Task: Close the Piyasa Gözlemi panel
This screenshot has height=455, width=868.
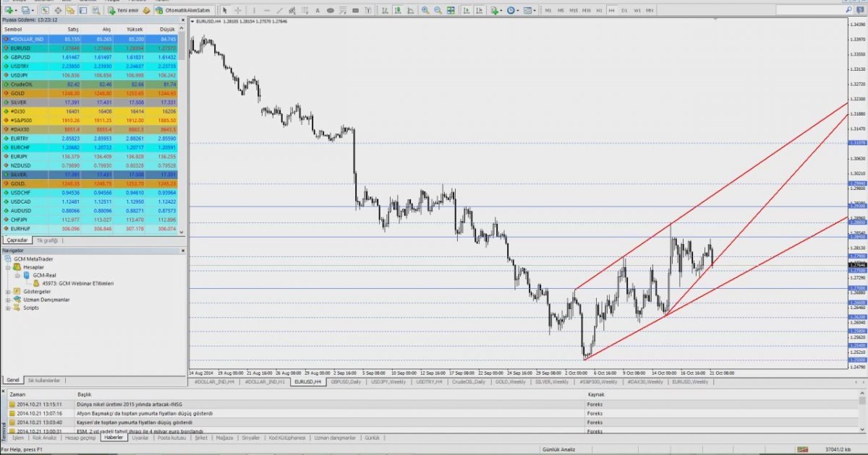Action: coord(182,20)
